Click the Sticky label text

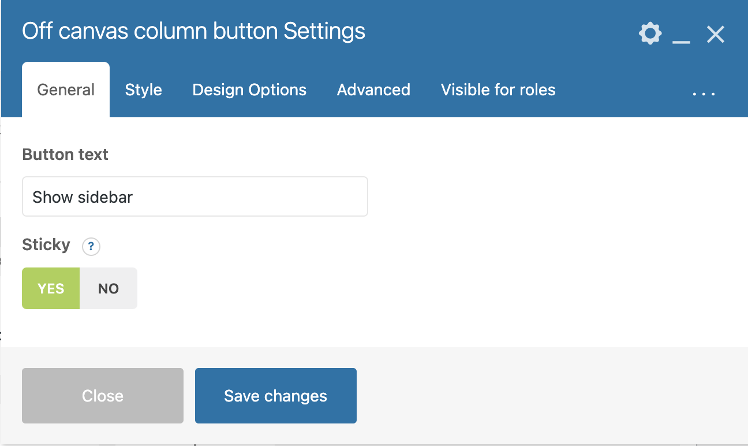(x=46, y=245)
